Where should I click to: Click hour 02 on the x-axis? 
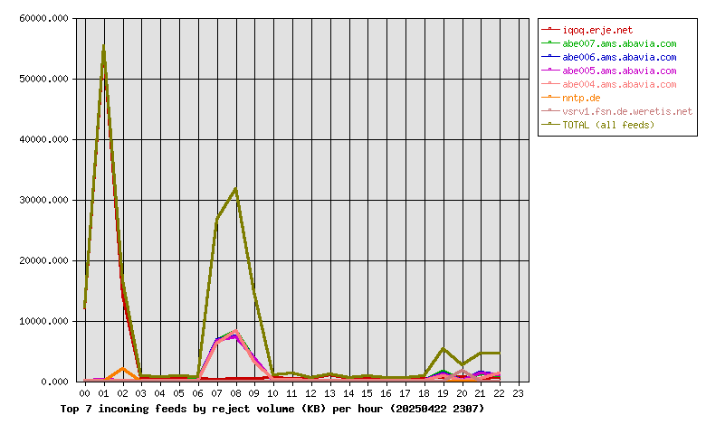(x=122, y=393)
